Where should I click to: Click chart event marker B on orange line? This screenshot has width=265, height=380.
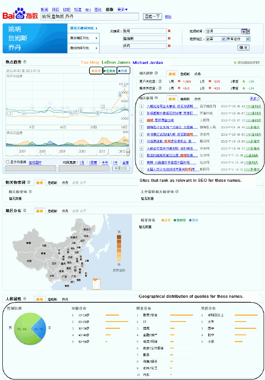(120, 94)
